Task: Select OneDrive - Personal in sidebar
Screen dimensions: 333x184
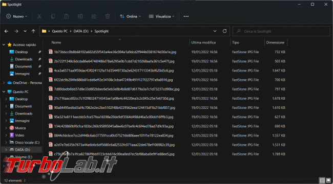Action: tap(25, 83)
